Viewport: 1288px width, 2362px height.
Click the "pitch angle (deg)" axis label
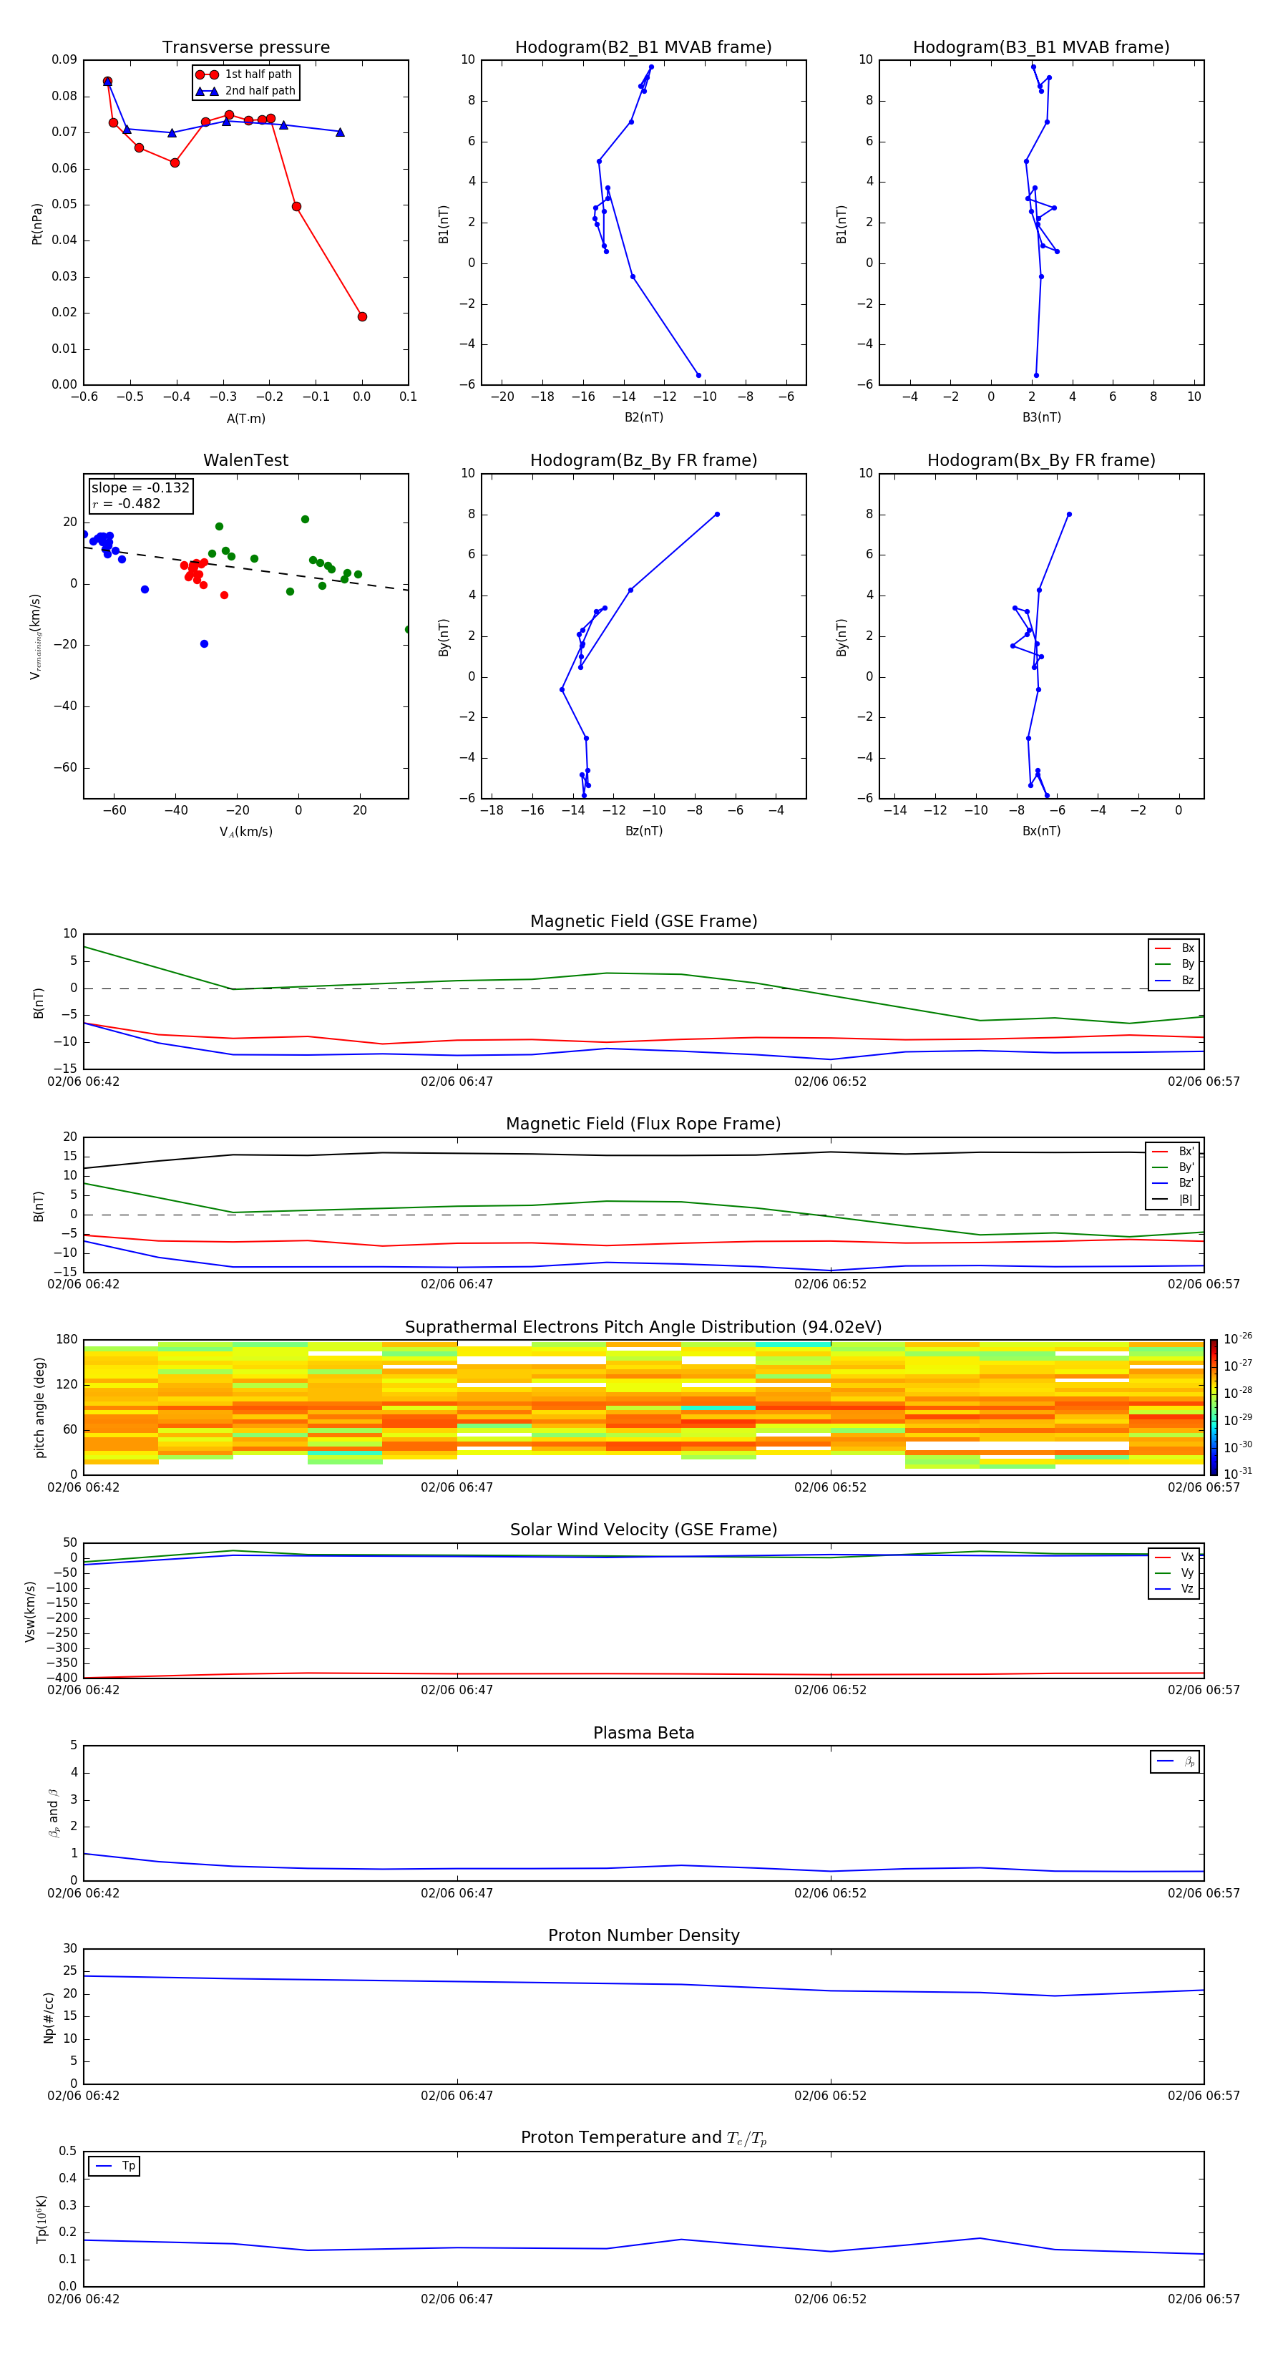[39, 1407]
